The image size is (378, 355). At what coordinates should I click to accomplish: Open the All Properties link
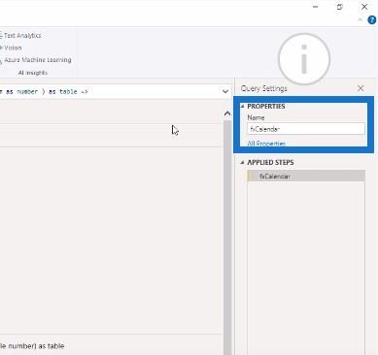point(266,144)
